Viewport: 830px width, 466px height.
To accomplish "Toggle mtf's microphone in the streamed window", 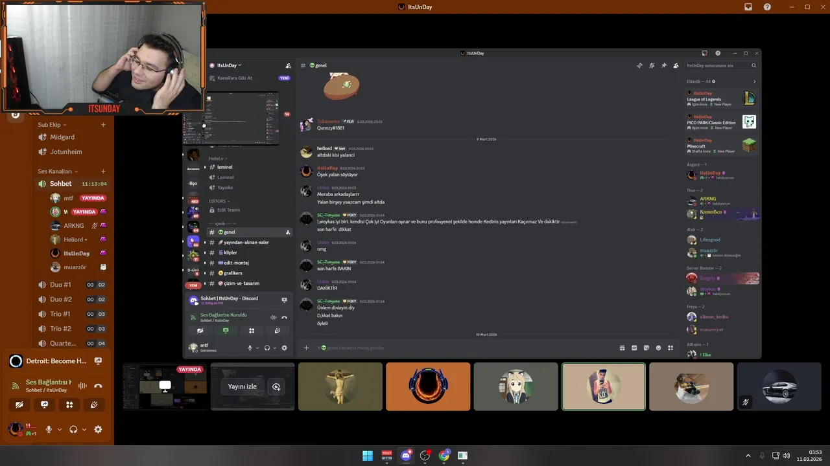I will tap(250, 348).
